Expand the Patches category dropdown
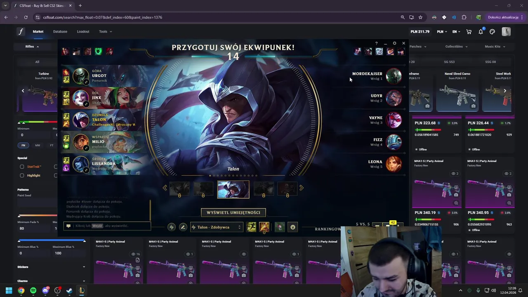This screenshot has width=528, height=297. click(417, 47)
